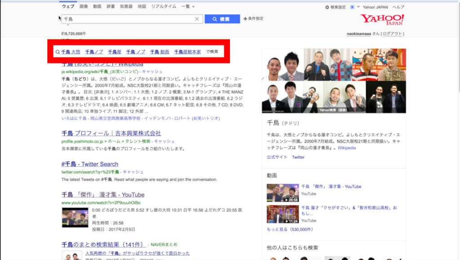The image size is (460, 260).
Task: Open the 辞書 tab
Action: click(111, 6)
